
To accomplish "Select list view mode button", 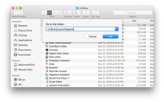I will tap(49, 13).
